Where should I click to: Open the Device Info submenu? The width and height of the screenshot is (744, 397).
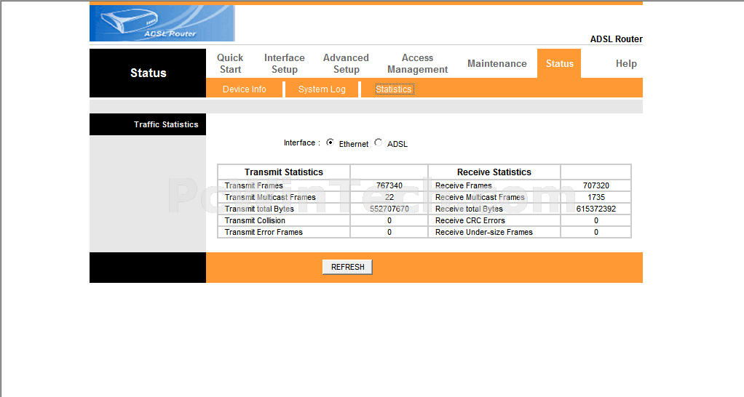[x=245, y=89]
